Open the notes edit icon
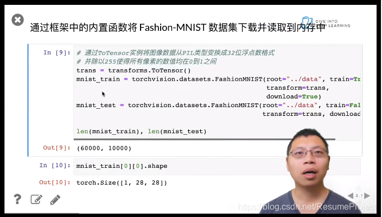Viewport: 382px width, 217px height. (36, 199)
